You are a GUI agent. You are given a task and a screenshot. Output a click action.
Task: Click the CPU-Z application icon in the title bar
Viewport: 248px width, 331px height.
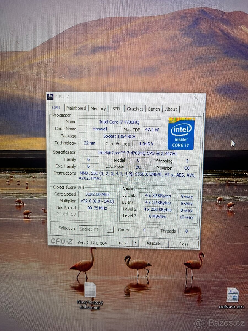pos(51,97)
